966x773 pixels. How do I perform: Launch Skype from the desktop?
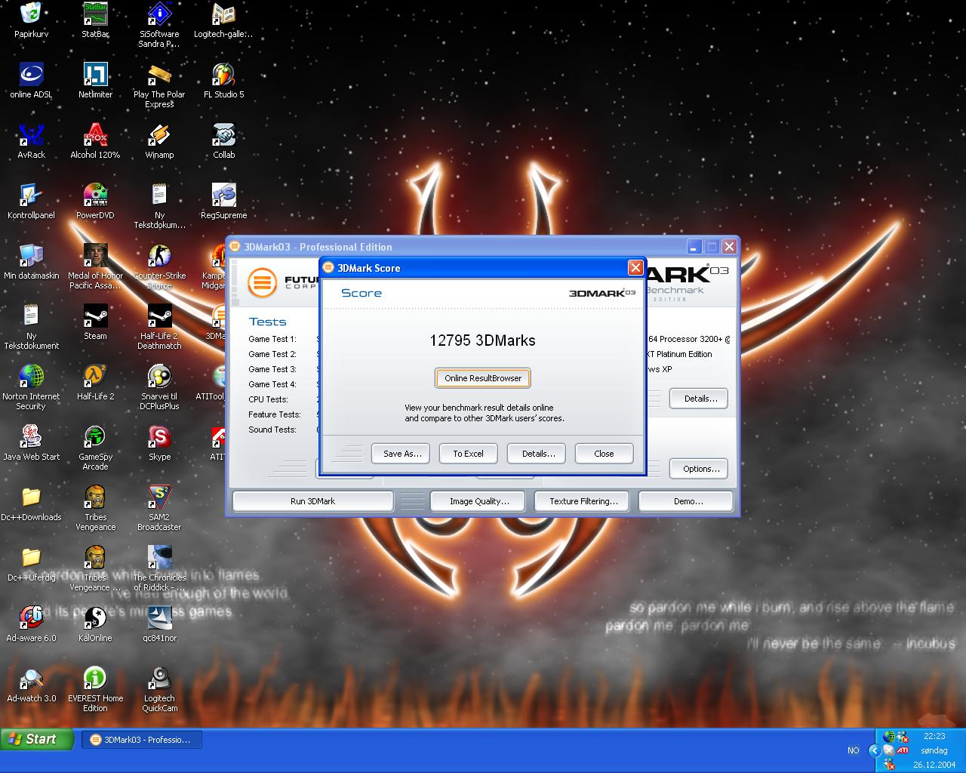[159, 442]
